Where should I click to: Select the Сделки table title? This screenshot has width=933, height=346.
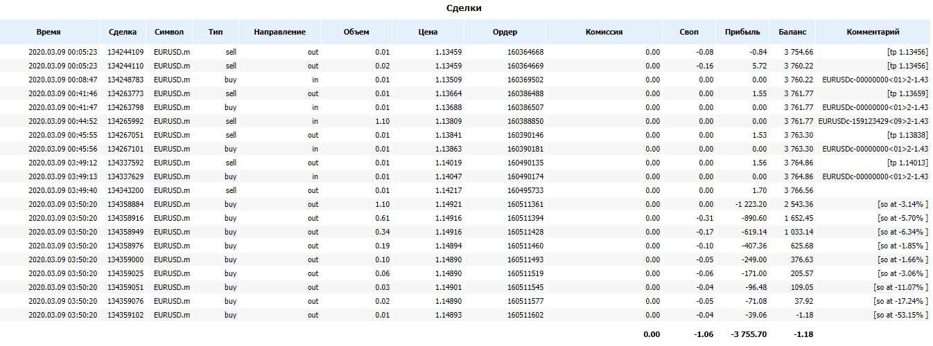464,8
